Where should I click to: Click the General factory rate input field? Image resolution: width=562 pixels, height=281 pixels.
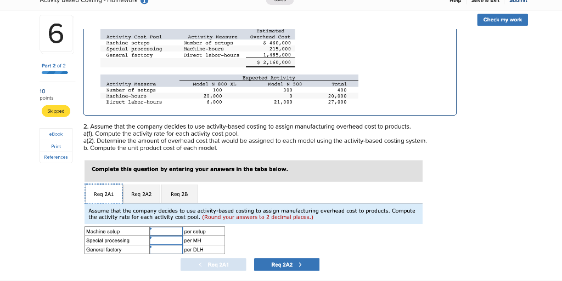pos(166,250)
